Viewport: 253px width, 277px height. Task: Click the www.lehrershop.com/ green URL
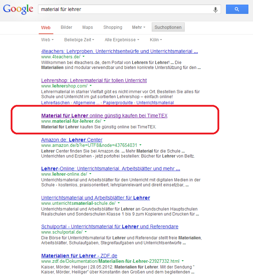click(64, 86)
